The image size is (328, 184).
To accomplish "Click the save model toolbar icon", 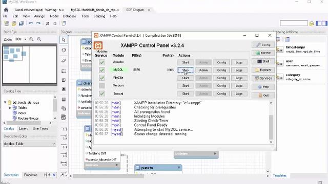I will pos(21,24).
